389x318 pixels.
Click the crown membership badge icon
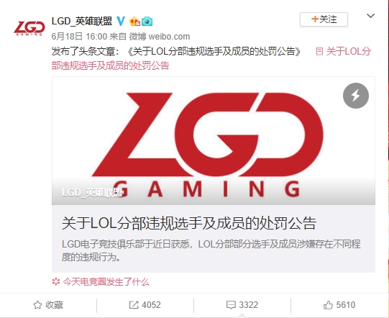(x=134, y=22)
